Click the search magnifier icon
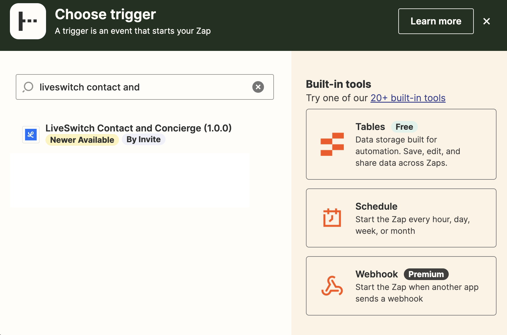 (28, 87)
